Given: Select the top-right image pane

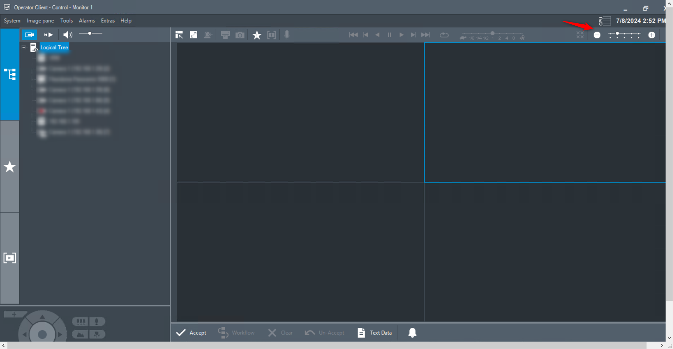Looking at the screenshot, I should [x=545, y=112].
